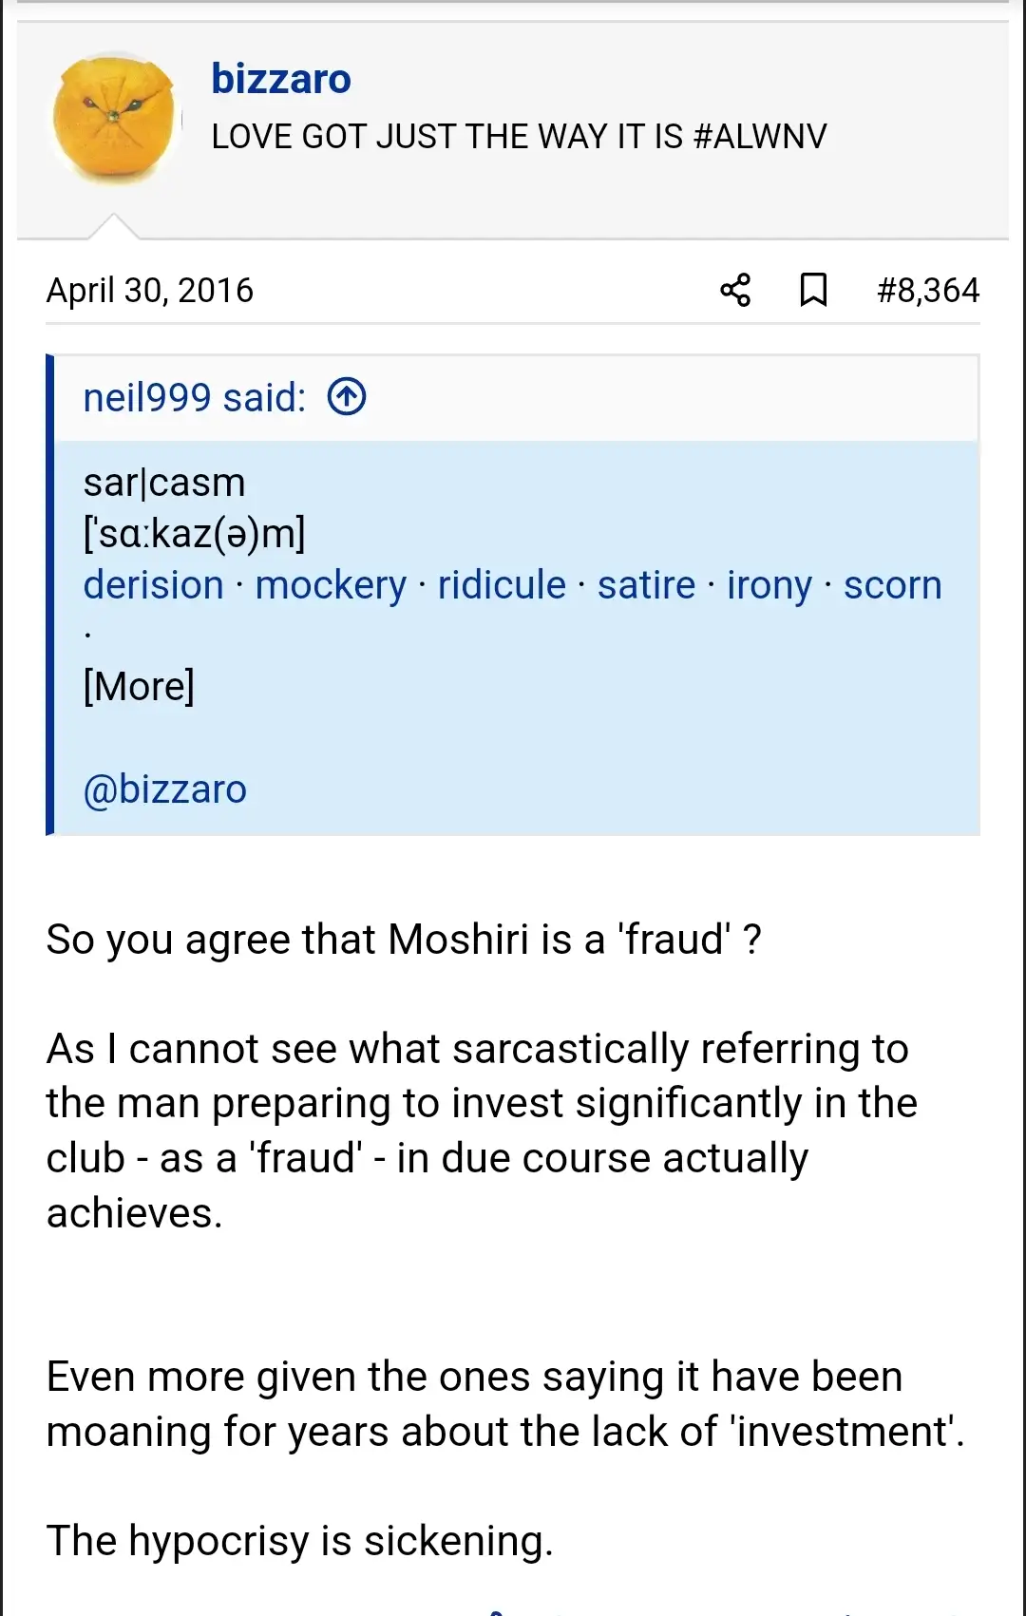
Task: Open bizzaro's orange avatar image
Action: [x=115, y=118]
